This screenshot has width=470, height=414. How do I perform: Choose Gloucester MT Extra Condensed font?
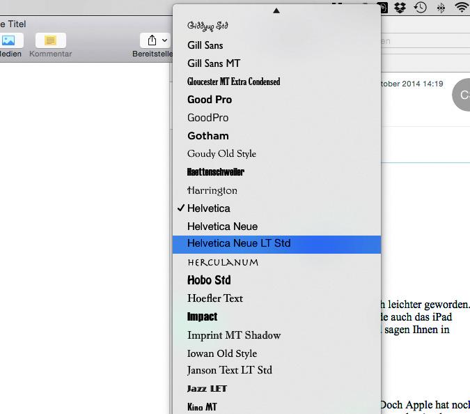[276, 82]
